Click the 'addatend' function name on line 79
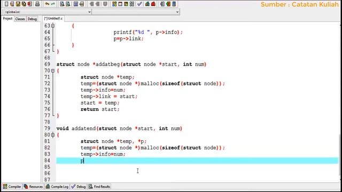Viewport: 342px width, 192px height. 84,129
